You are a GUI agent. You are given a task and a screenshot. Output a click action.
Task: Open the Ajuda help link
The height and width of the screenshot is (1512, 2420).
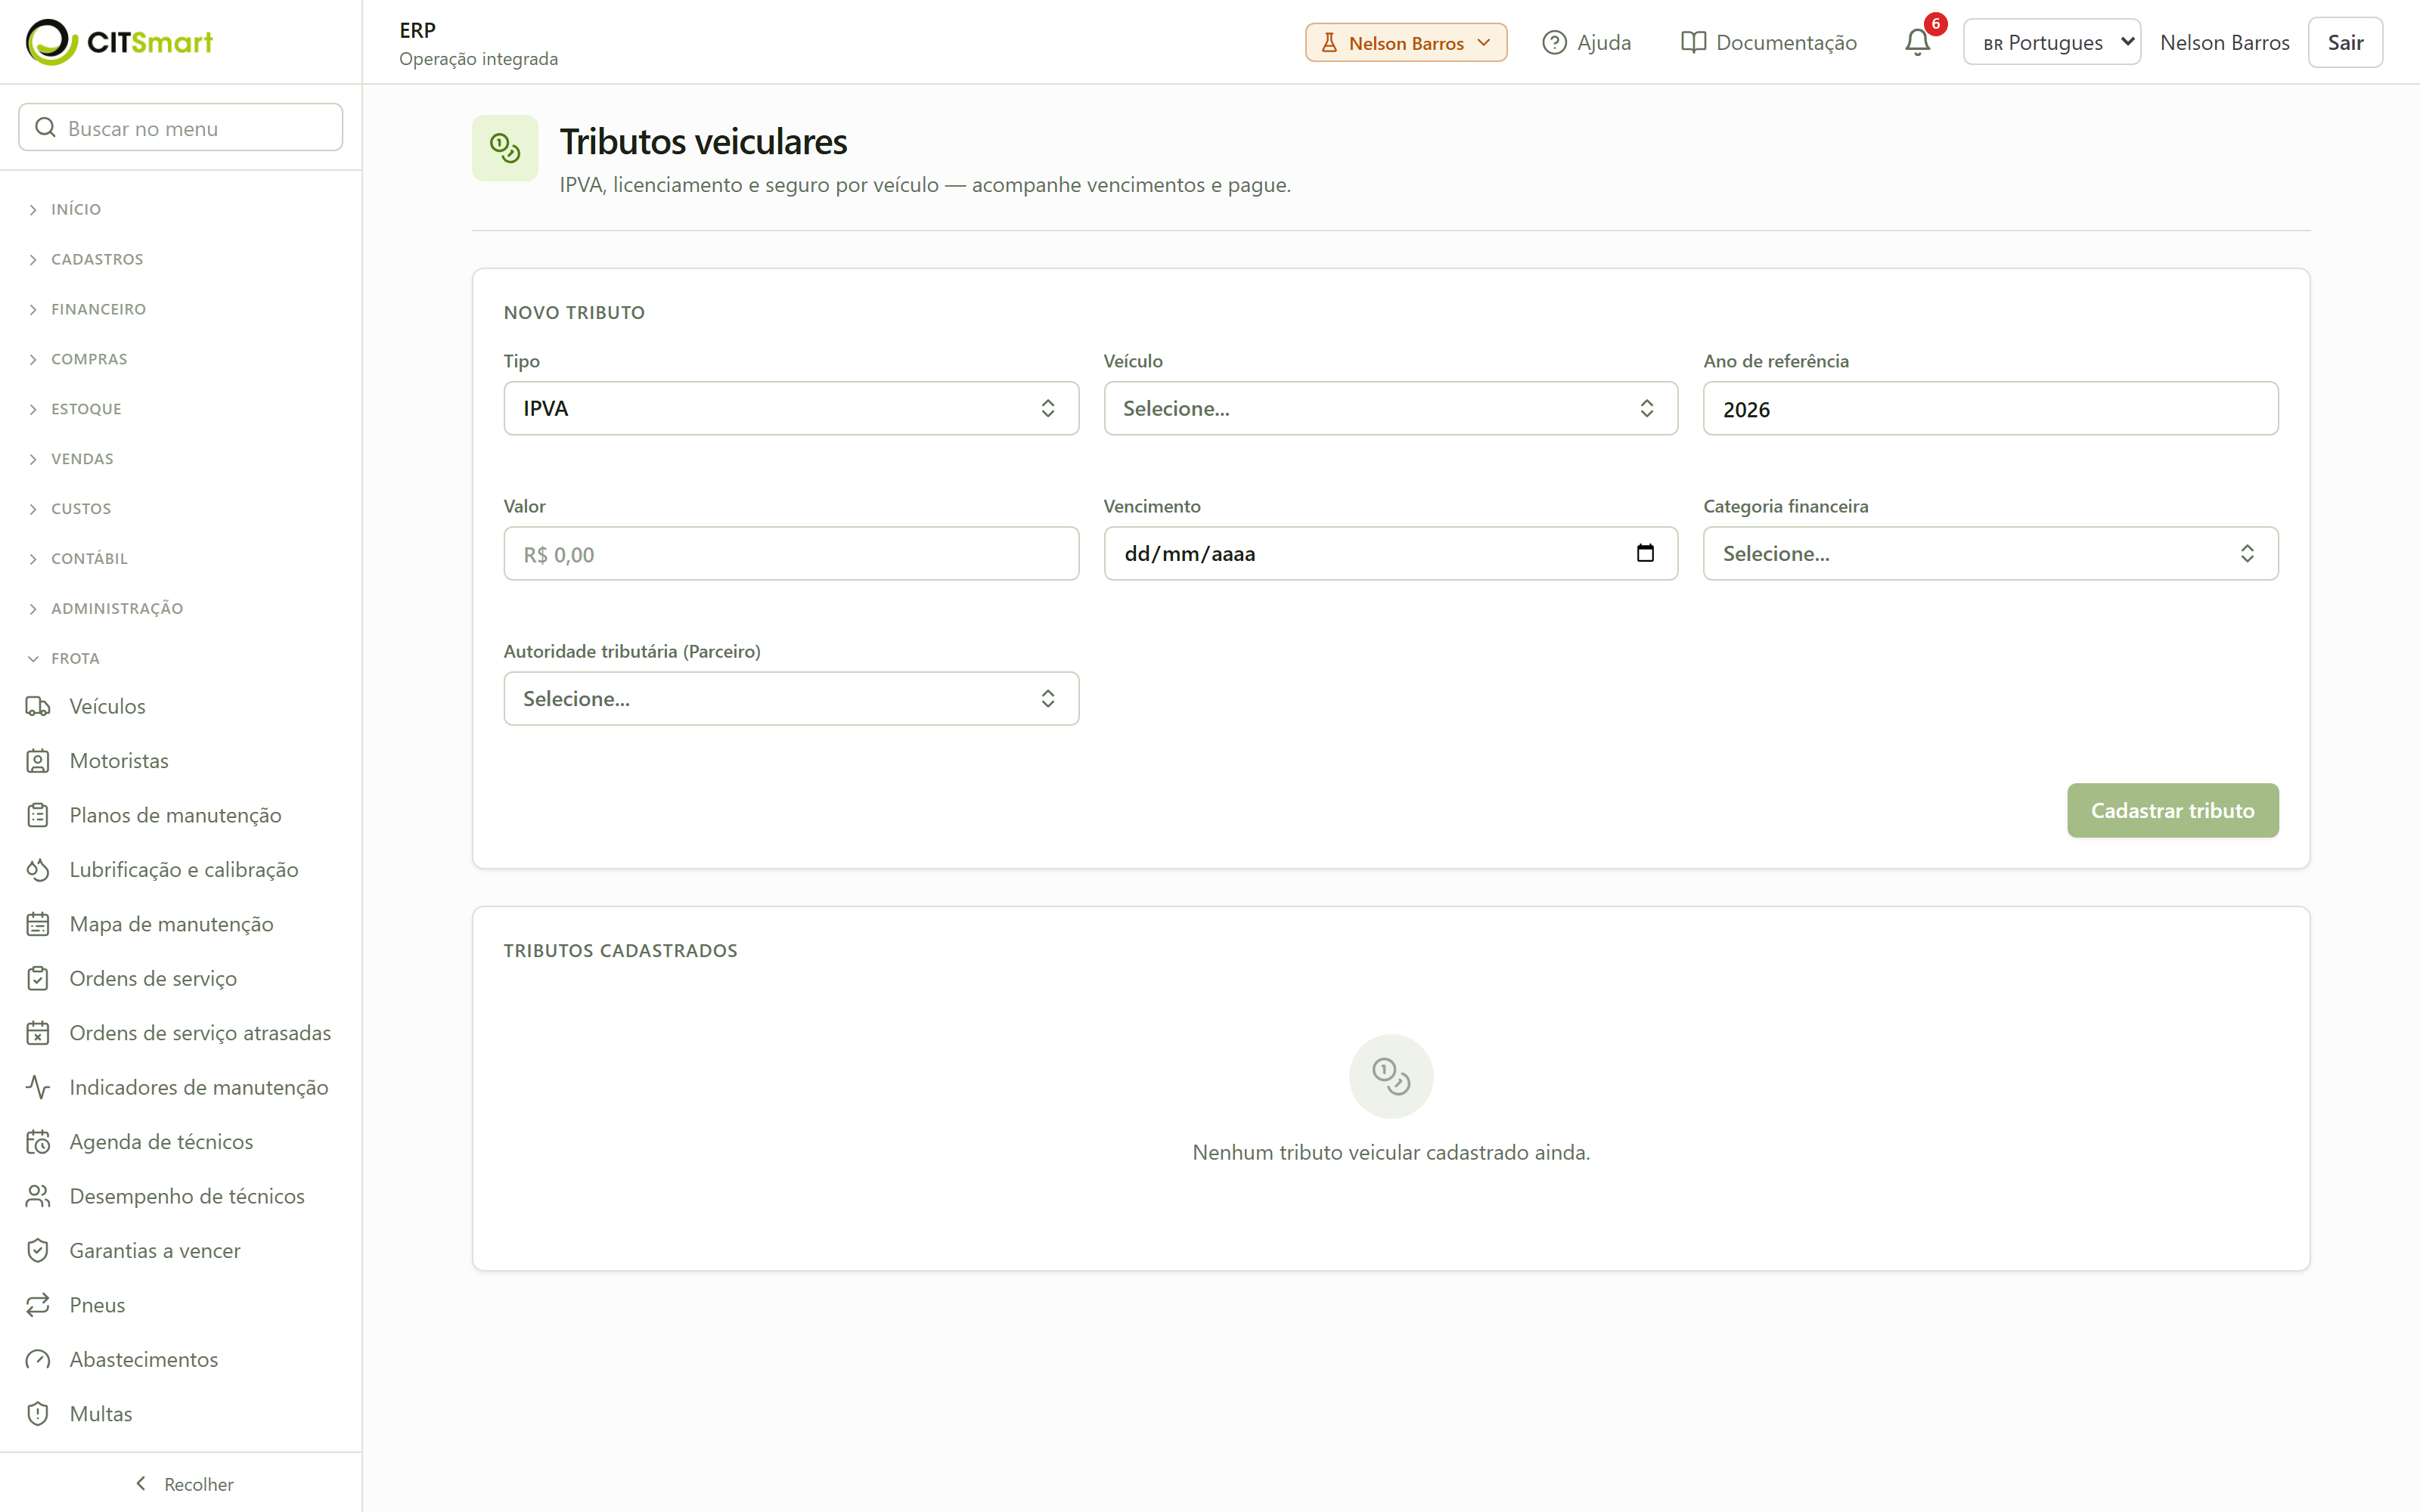click(1586, 42)
